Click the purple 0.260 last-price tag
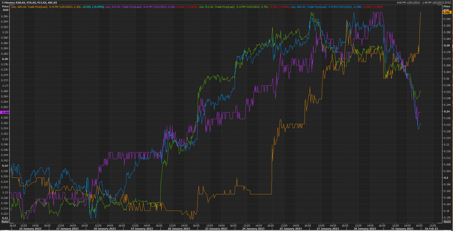Image resolution: width=453 pixels, height=231 pixels. [6, 113]
